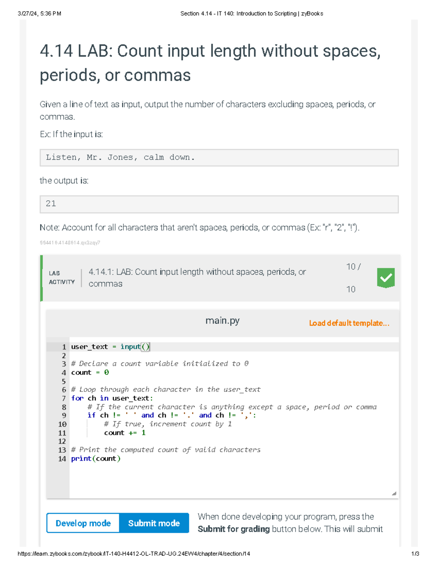This screenshot has height=567, width=438.
Task: Switch to Submit mode
Action: 154,523
